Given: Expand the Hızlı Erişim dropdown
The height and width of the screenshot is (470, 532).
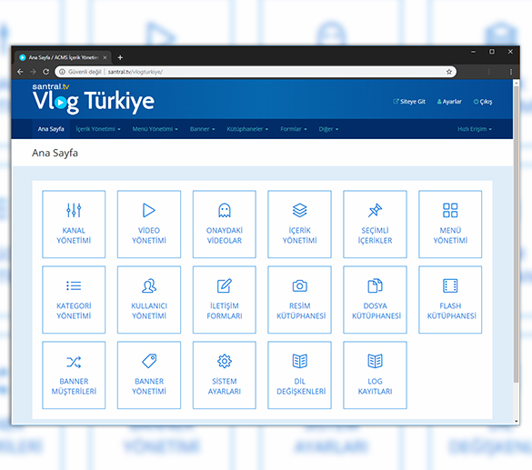Looking at the screenshot, I should [475, 129].
